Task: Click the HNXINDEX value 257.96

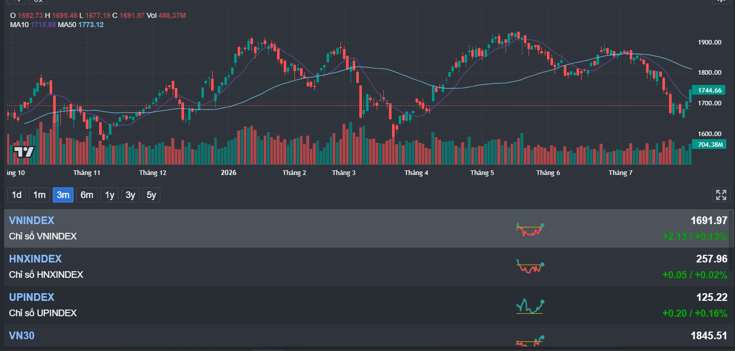Action: pos(711,259)
